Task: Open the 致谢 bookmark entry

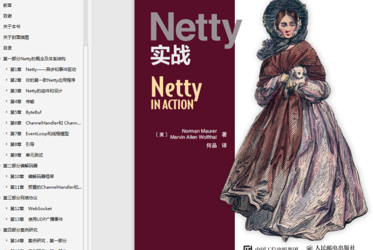Action: tap(7, 16)
